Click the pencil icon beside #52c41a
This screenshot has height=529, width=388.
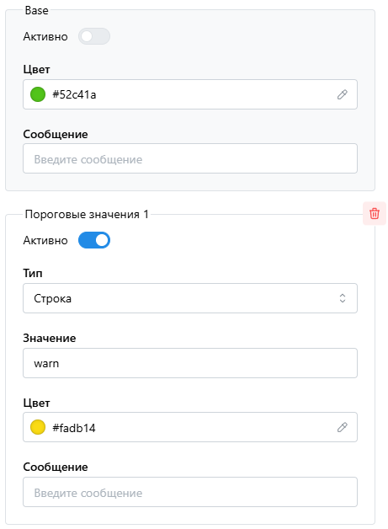coord(343,94)
